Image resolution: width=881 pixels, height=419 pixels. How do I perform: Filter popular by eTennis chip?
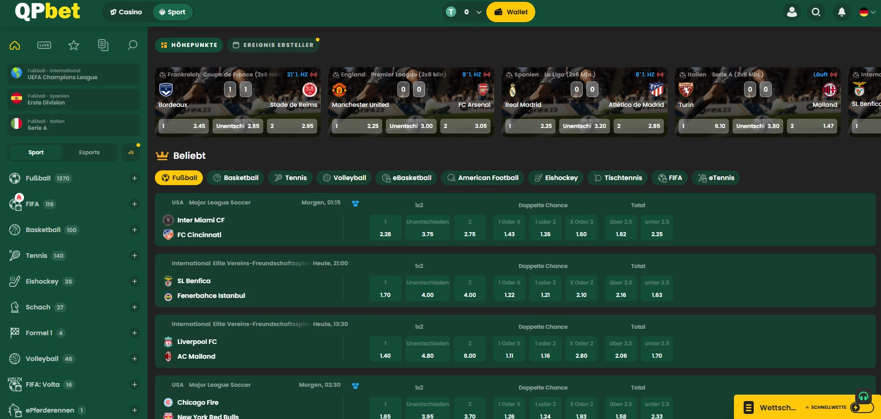point(716,178)
